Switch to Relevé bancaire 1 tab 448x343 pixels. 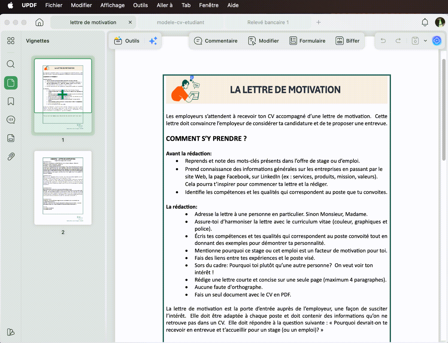pyautogui.click(x=268, y=22)
